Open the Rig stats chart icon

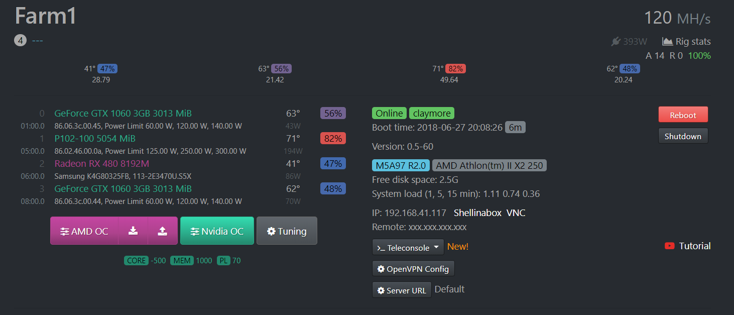coord(667,42)
